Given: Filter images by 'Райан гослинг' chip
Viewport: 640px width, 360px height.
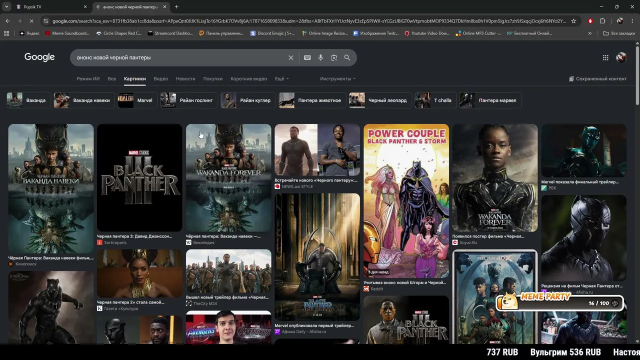Looking at the screenshot, I should (x=189, y=100).
